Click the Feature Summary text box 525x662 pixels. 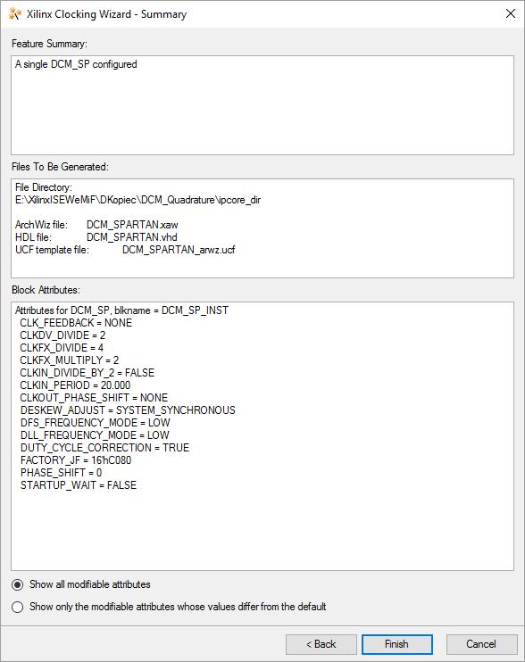point(262,105)
